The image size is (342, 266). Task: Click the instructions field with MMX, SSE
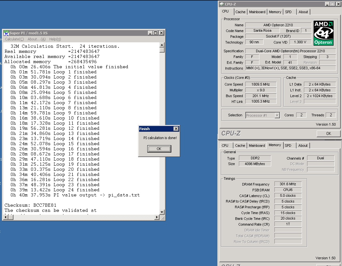[290, 68]
